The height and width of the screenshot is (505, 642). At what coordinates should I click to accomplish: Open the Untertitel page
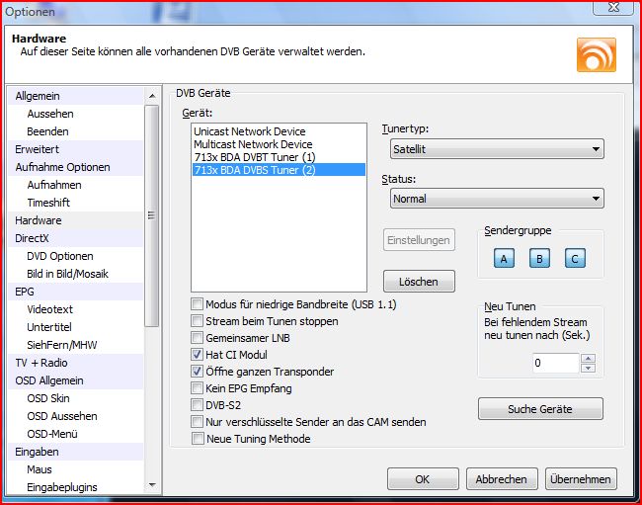click(75, 327)
